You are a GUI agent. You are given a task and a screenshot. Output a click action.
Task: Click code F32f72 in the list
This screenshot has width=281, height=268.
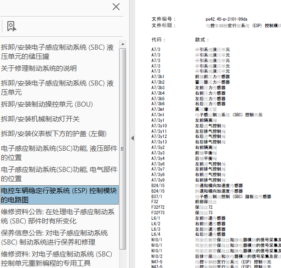click(158, 207)
